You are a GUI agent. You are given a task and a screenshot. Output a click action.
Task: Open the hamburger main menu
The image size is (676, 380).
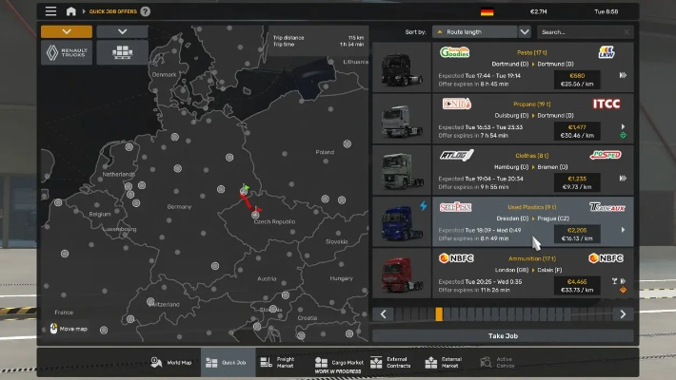50,11
